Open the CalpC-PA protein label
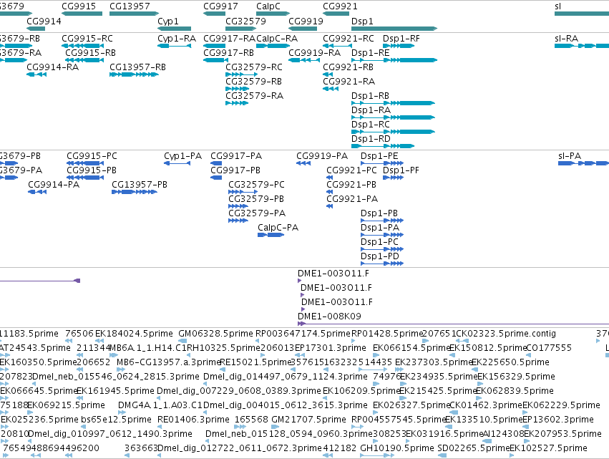This screenshot has height=459, width=609. click(278, 228)
